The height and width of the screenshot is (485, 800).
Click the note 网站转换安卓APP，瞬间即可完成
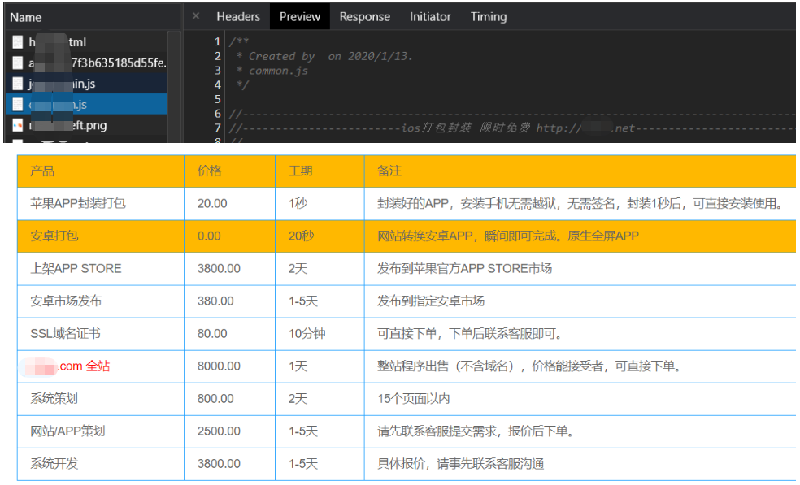click(x=507, y=236)
